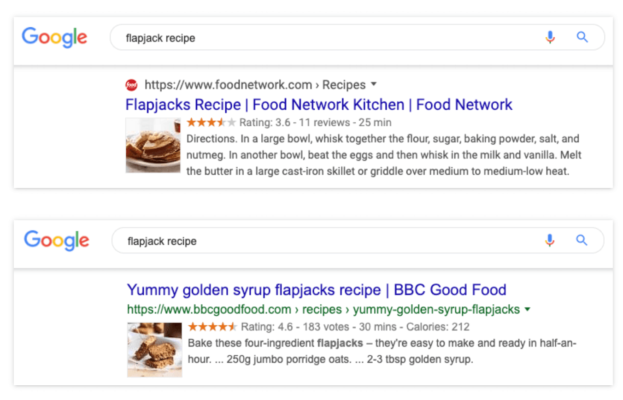Click the snippet line 'the butter in a large cast-iron skillet'
The image size is (623, 400).
click(x=378, y=171)
